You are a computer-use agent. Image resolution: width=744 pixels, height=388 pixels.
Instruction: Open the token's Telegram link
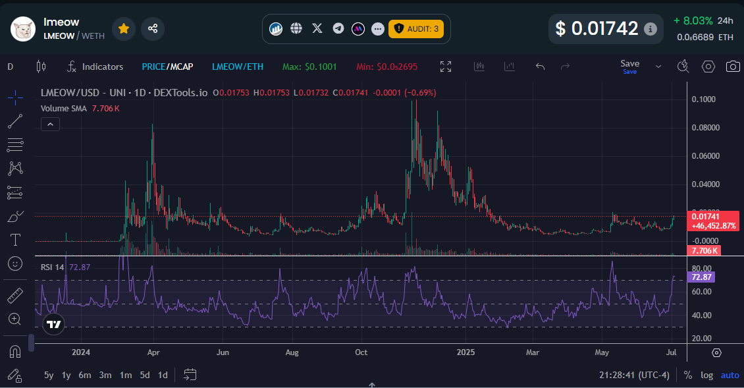tap(338, 28)
